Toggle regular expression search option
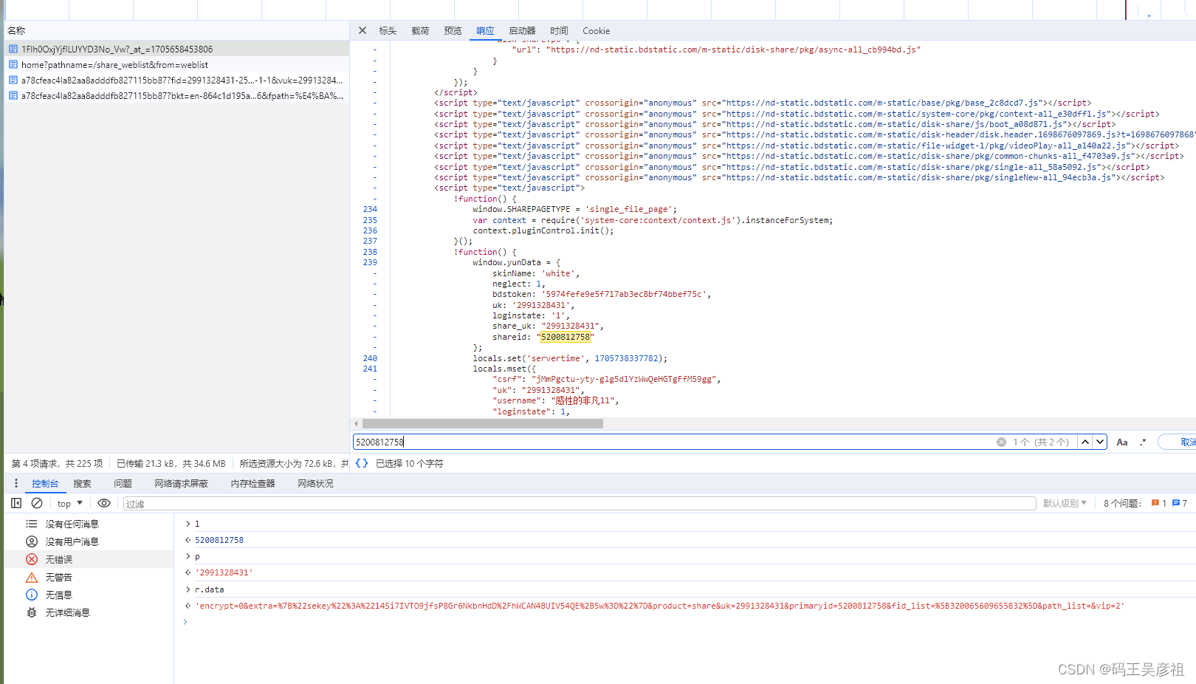Viewport: 1196px width, 684px height. (1143, 442)
